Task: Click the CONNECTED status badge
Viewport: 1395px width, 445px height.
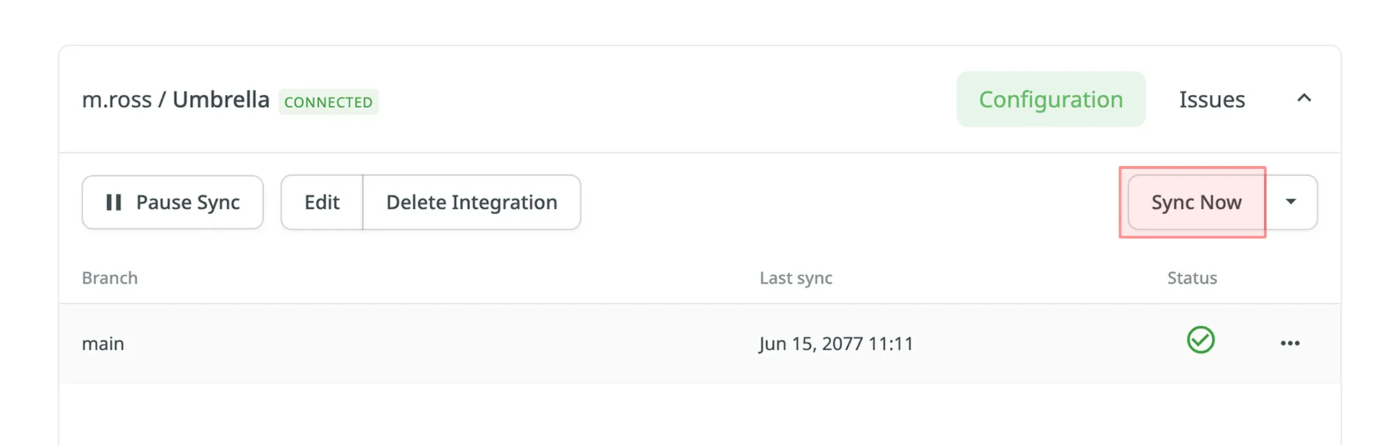Action: coord(328,102)
